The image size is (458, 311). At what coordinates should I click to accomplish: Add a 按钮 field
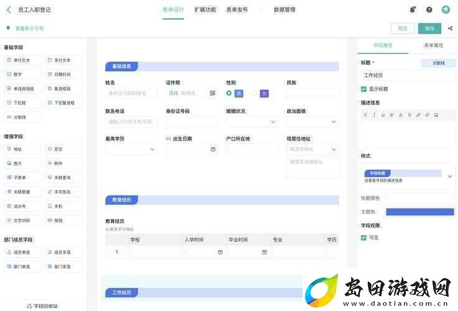(x=63, y=220)
